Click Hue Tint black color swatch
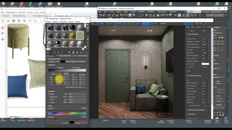232x130 pixels. (72, 122)
